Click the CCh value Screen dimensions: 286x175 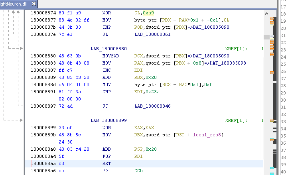point(139,171)
